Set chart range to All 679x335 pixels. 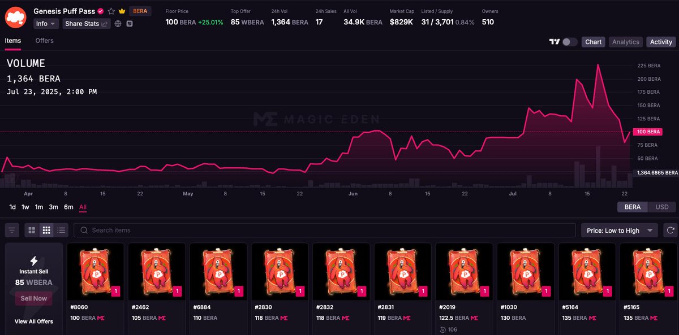pos(83,207)
